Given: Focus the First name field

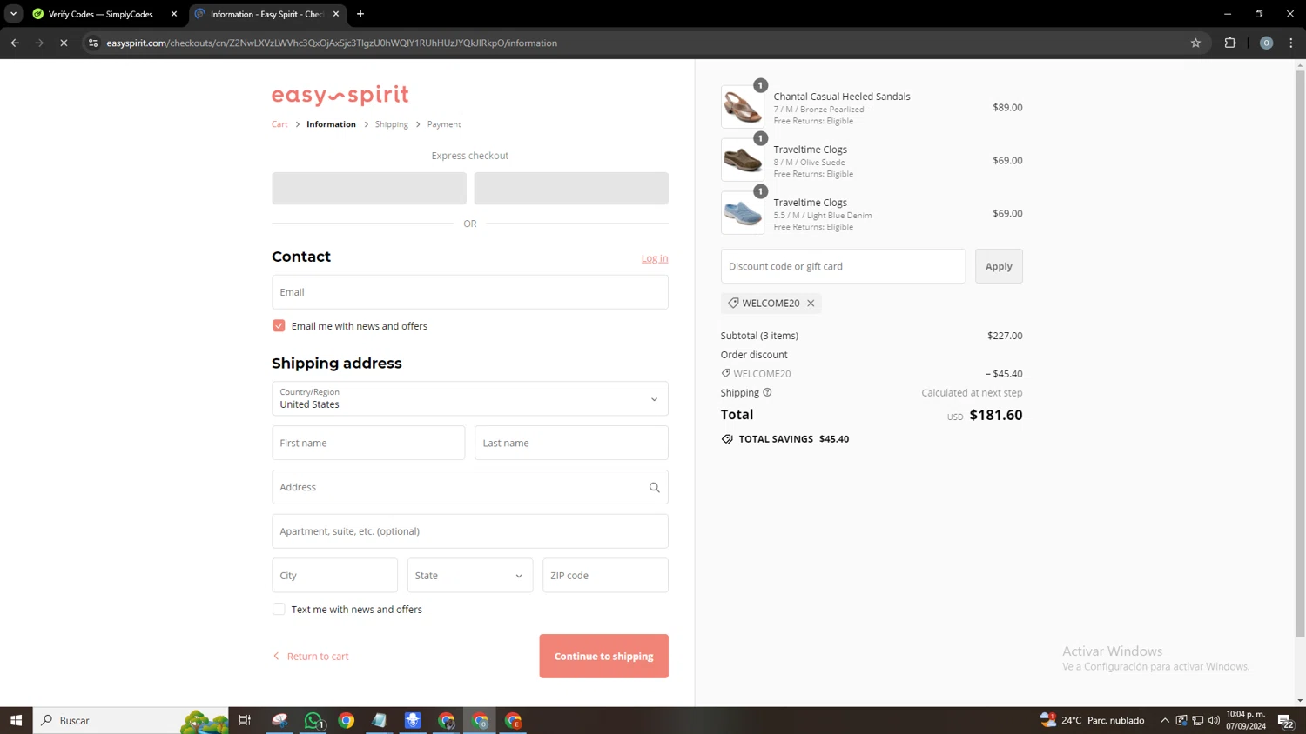Looking at the screenshot, I should pos(368,443).
